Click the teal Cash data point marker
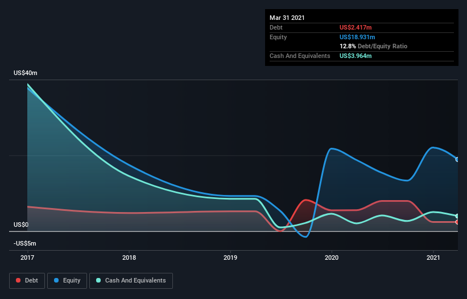Screen dimensions: 467x299 (457, 216)
